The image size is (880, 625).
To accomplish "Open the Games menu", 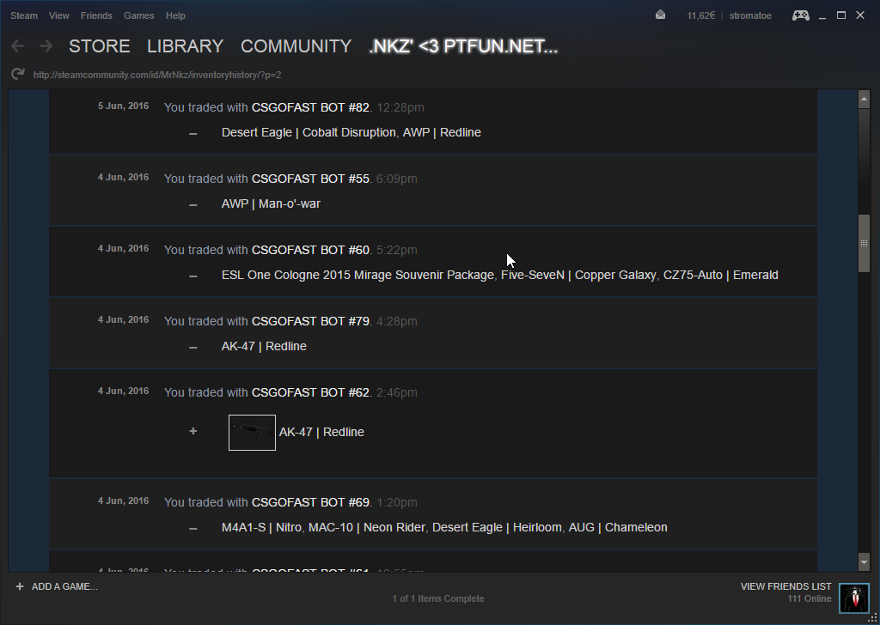I will [x=138, y=15].
